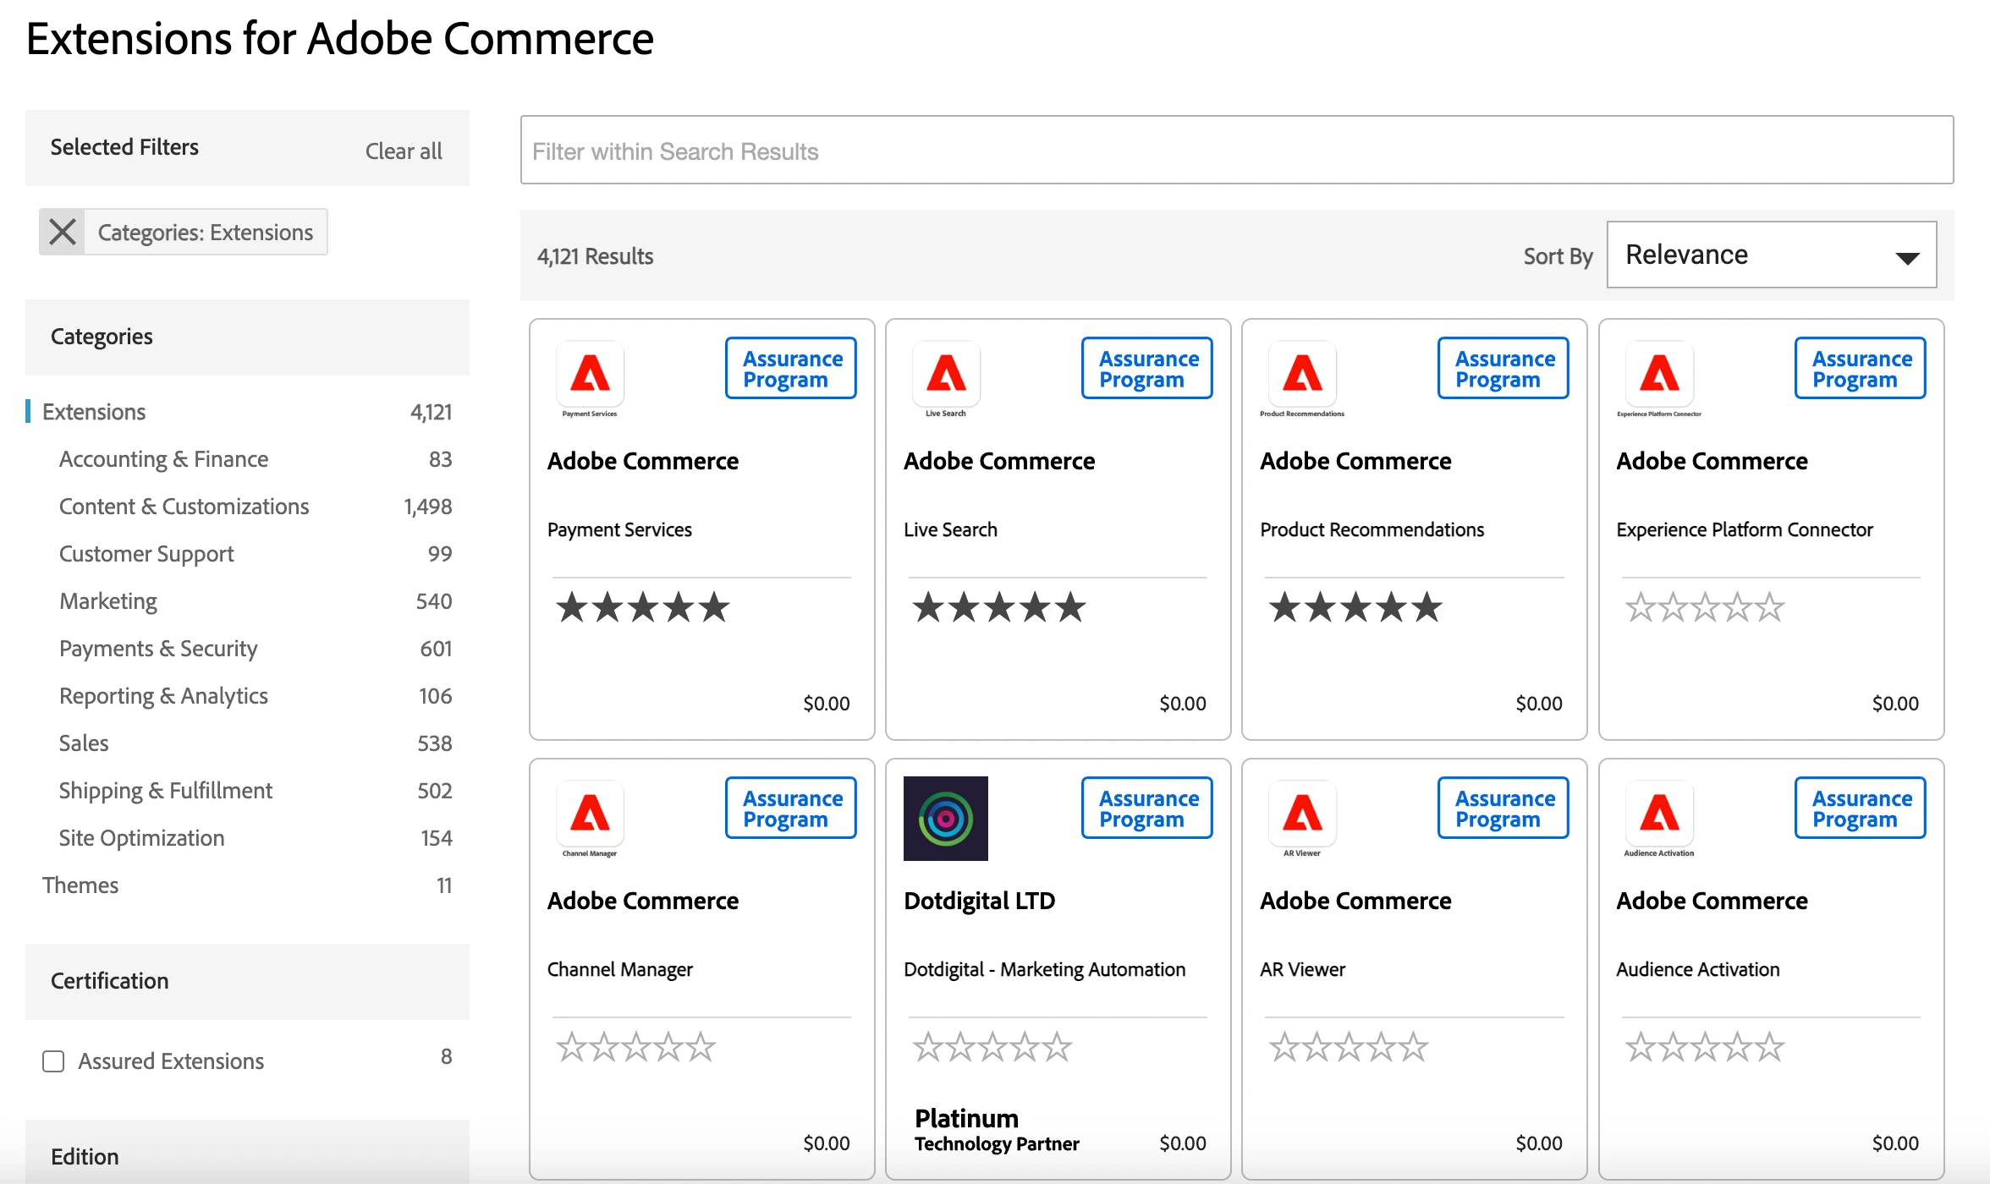The height and width of the screenshot is (1184, 1990).
Task: Select the Themes category
Action: [80, 885]
